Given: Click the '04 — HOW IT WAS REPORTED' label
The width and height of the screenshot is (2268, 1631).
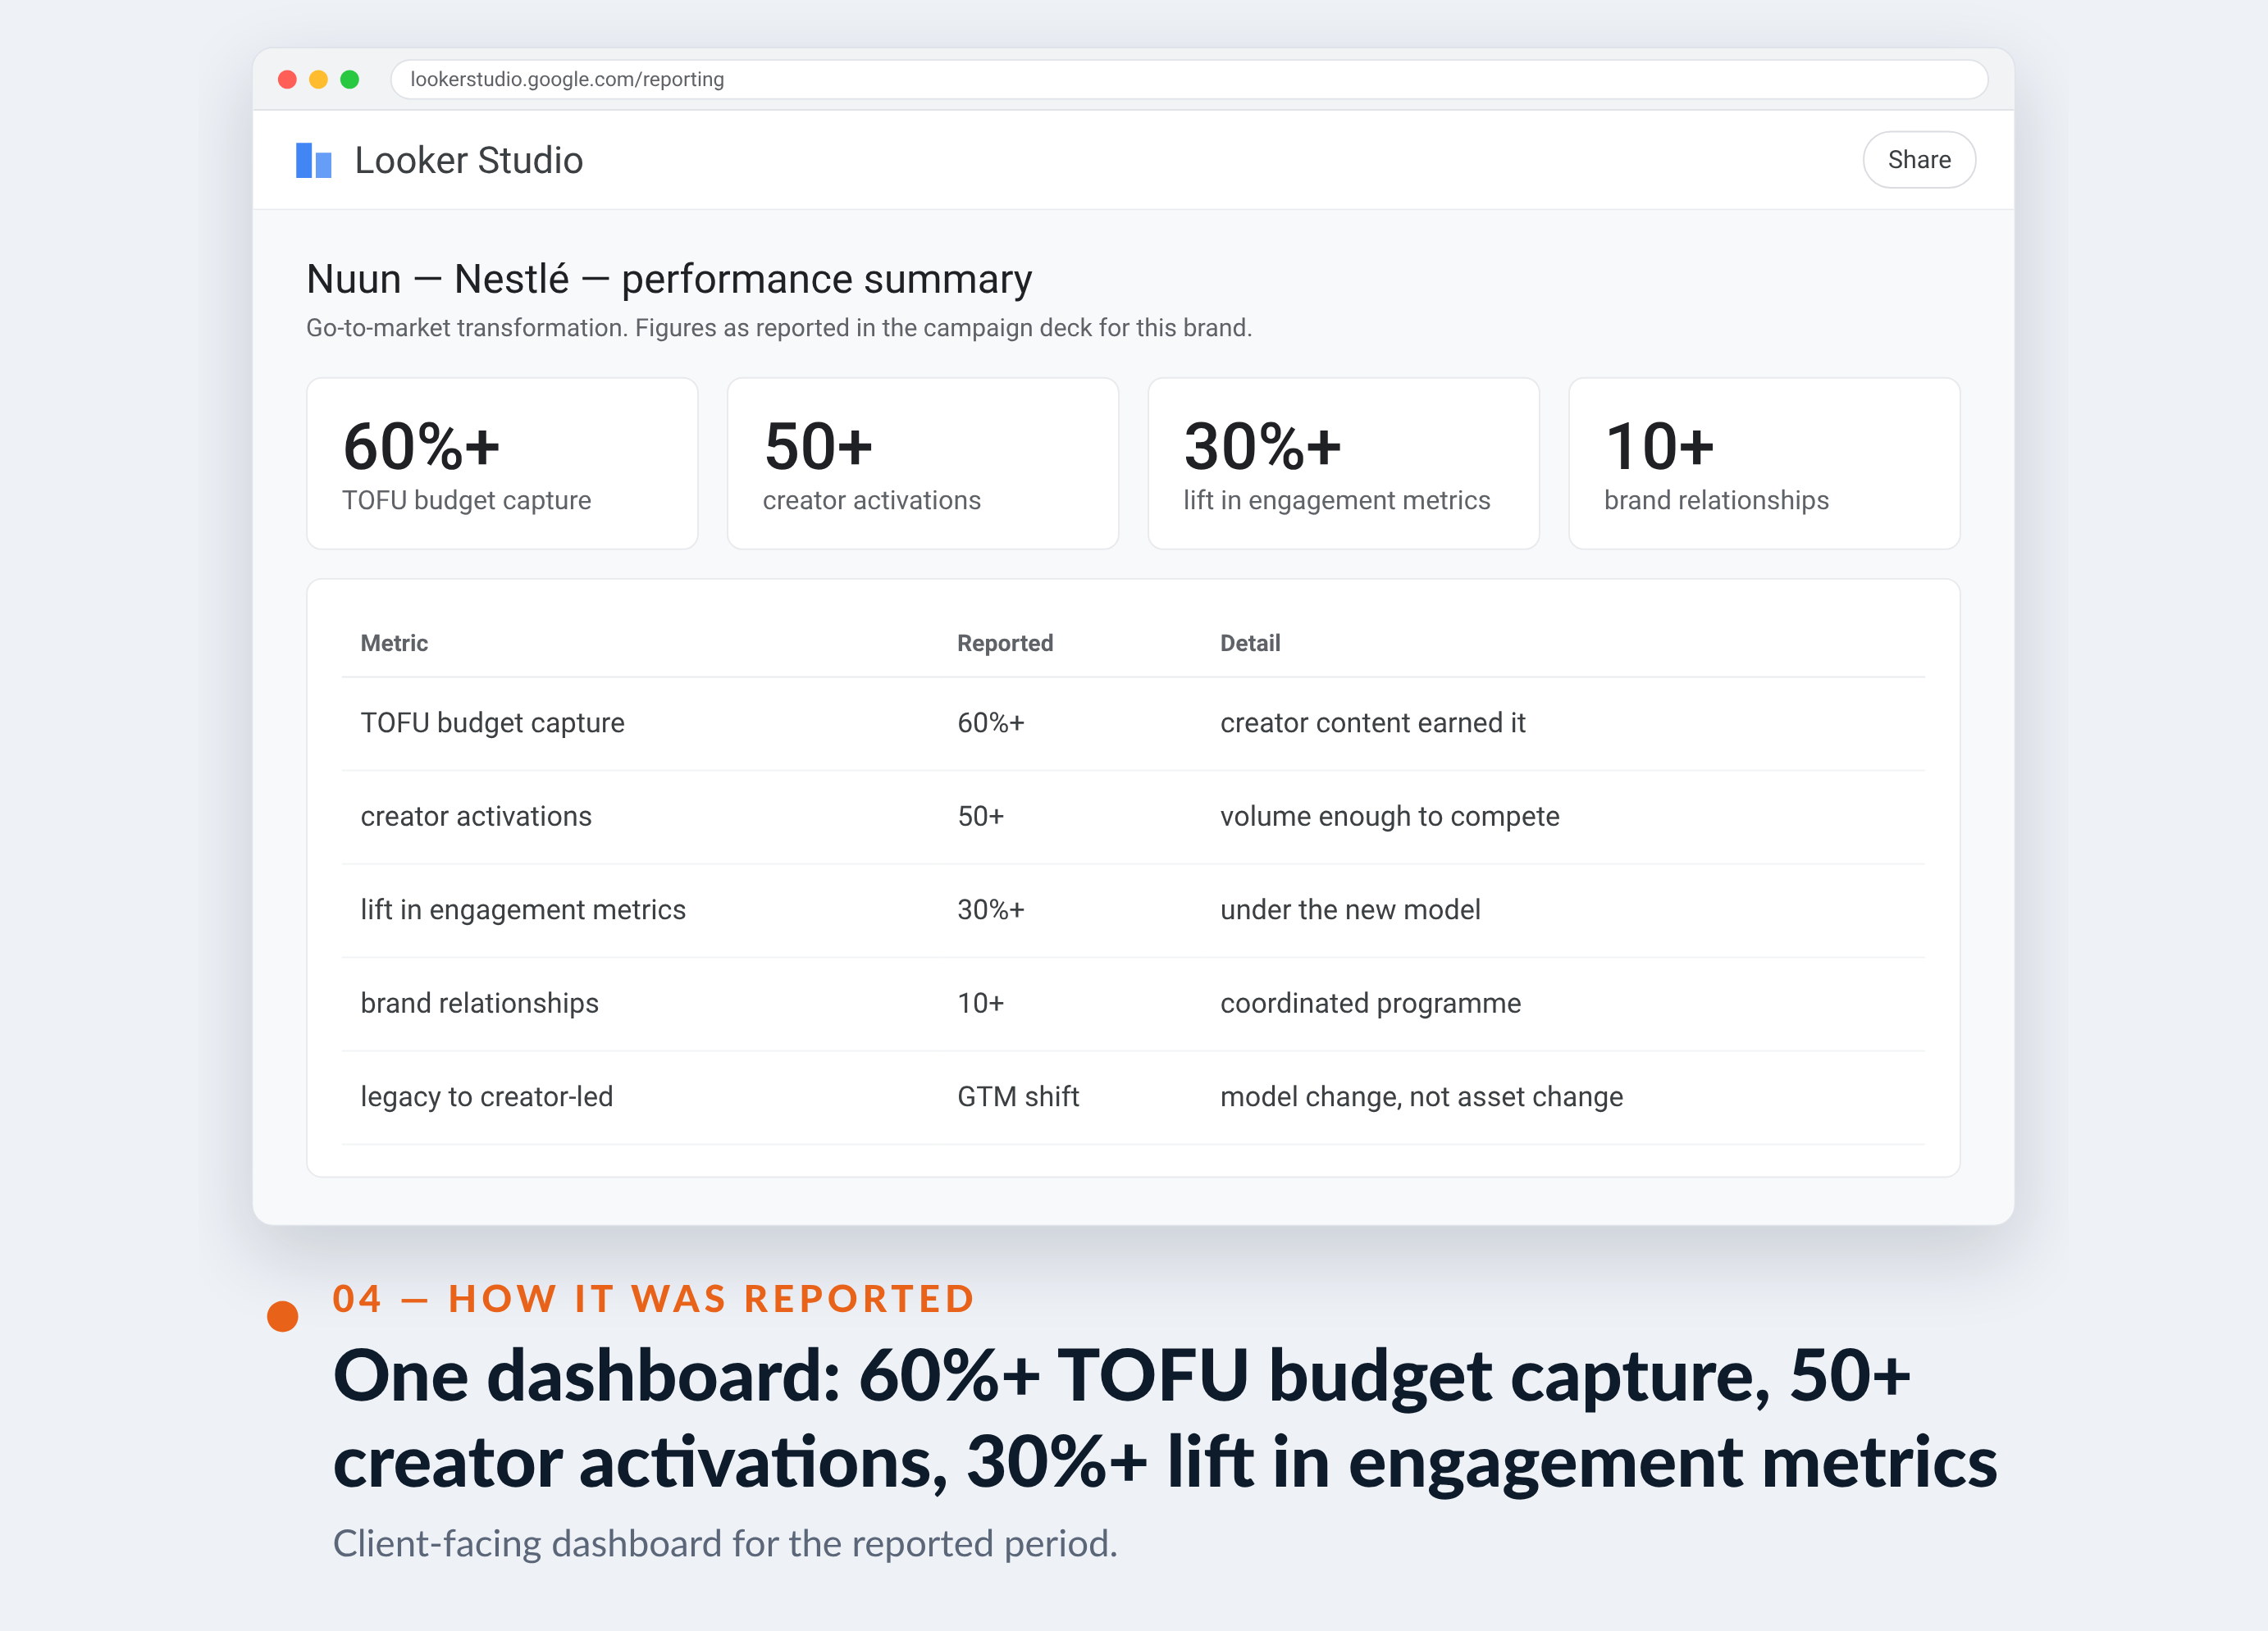Looking at the screenshot, I should (654, 1298).
